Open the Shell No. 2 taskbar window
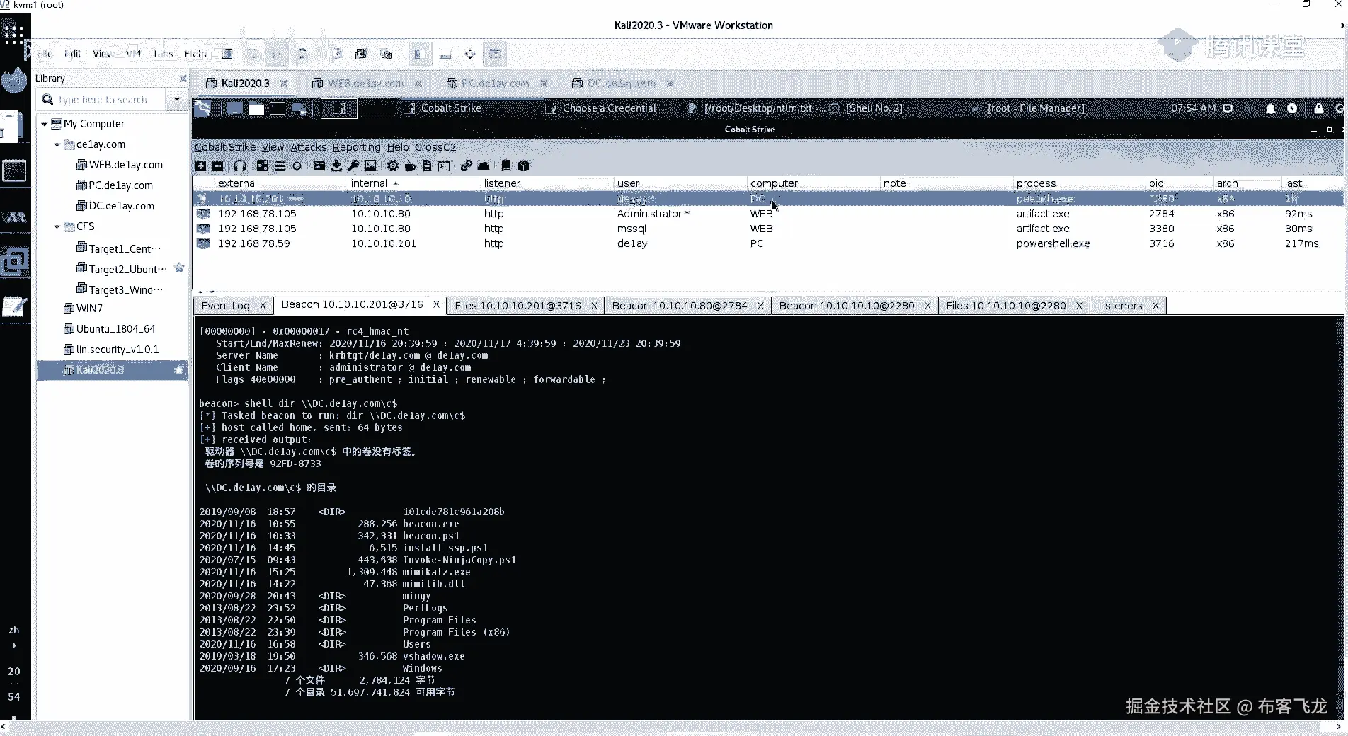1348x736 pixels. (x=867, y=108)
